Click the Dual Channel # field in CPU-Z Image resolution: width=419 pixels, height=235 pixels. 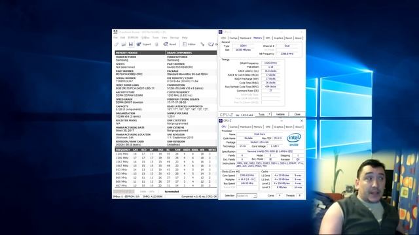287,46
